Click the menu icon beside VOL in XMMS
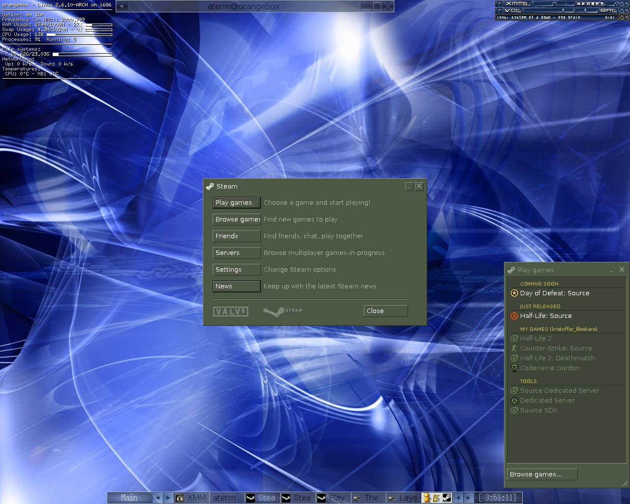 tap(499, 10)
